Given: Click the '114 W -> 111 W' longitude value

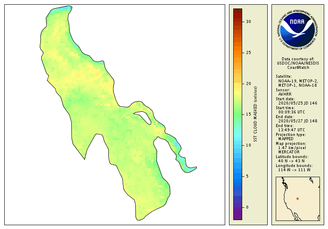Looking at the screenshot, I should pos(294,170).
